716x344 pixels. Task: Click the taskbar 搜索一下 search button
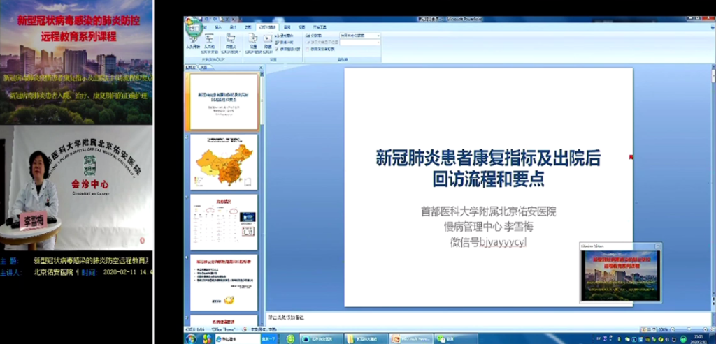tap(268, 339)
